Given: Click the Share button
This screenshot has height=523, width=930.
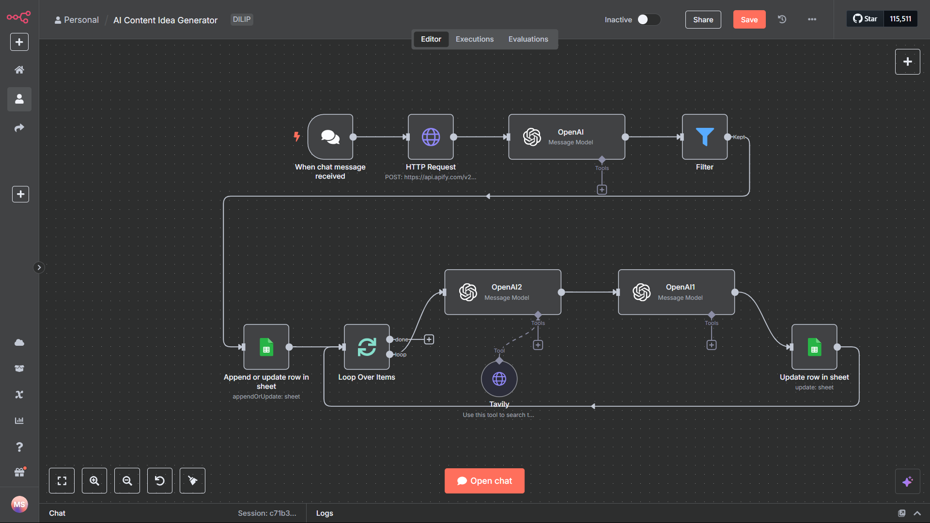Looking at the screenshot, I should [703, 19].
